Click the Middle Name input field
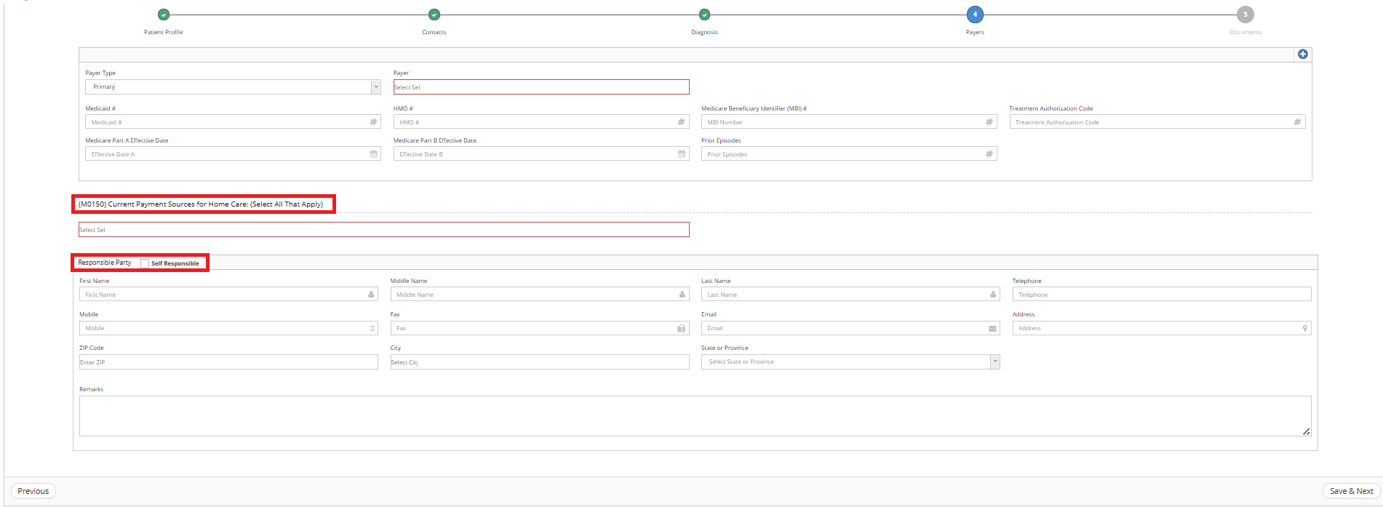The image size is (1383, 507). (540, 295)
